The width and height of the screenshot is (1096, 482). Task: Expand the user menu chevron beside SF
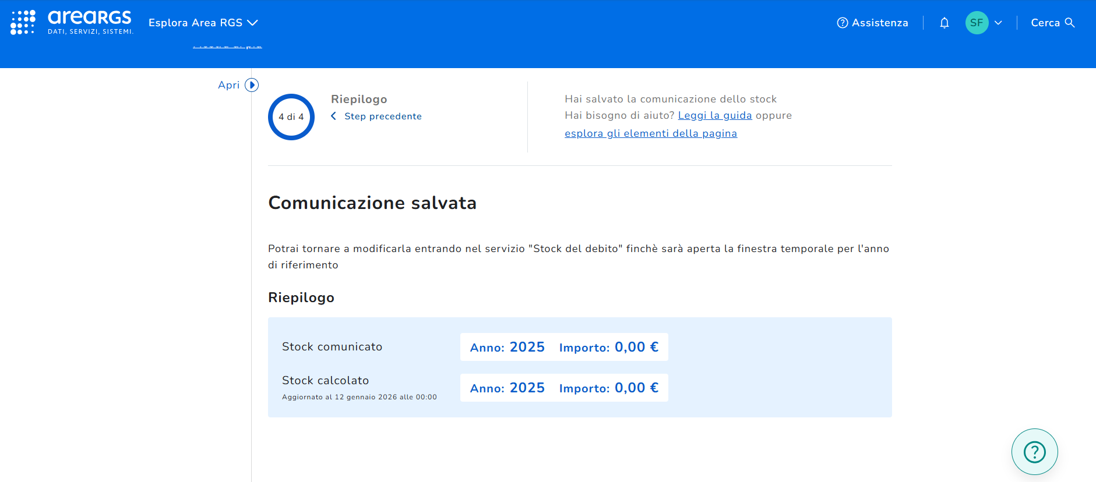click(x=998, y=23)
